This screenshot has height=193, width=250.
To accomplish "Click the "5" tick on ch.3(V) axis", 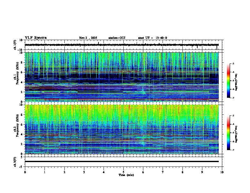I will 22,157.
